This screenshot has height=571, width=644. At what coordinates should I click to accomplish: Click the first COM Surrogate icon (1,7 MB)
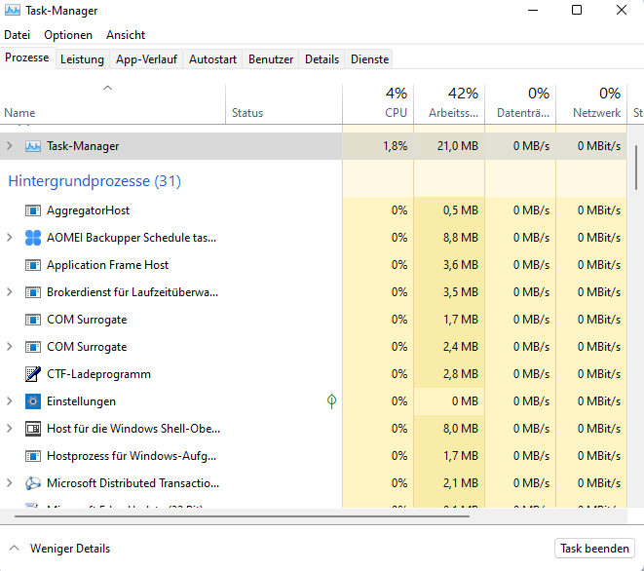pyautogui.click(x=33, y=320)
